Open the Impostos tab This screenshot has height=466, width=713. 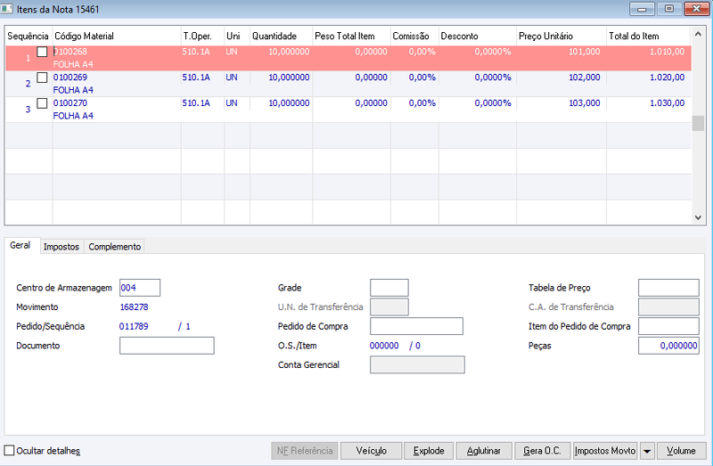pos(61,247)
